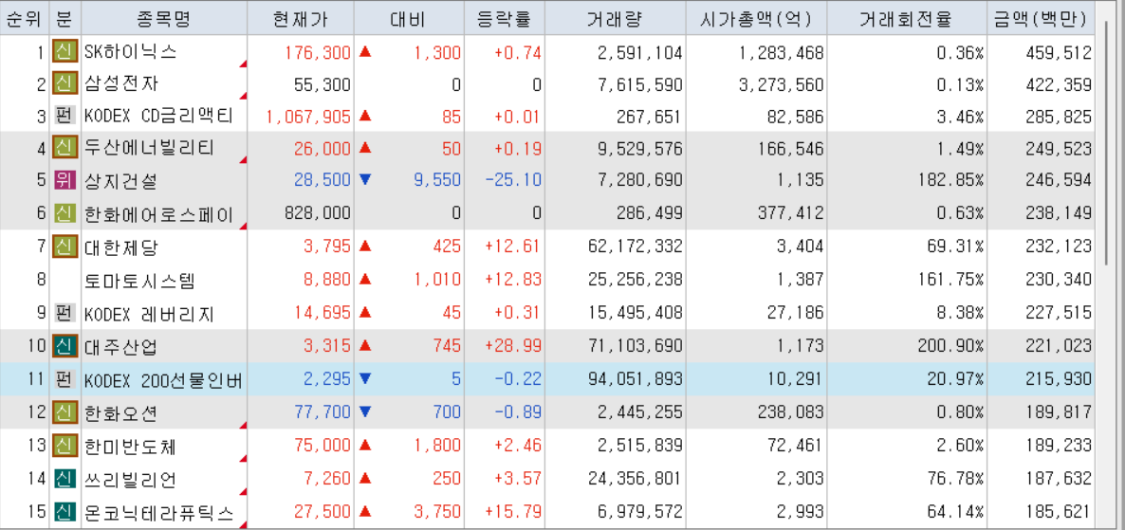Click the current price 176,300
The height and width of the screenshot is (530, 1125).
pos(318,52)
